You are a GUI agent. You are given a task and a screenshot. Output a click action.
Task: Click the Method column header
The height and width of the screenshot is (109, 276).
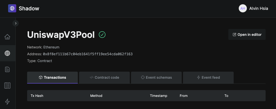tap(96, 96)
